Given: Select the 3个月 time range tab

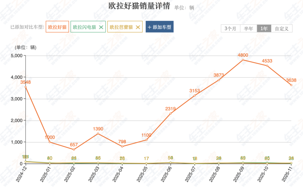Looking at the screenshot, I should click(x=230, y=29).
